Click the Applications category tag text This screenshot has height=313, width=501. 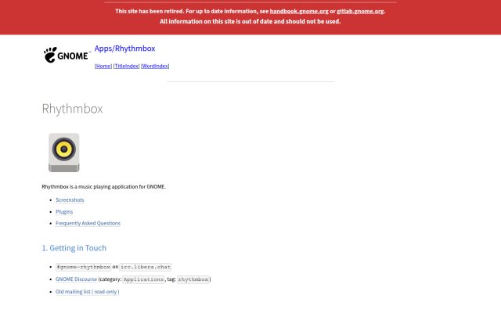pyautogui.click(x=143, y=279)
